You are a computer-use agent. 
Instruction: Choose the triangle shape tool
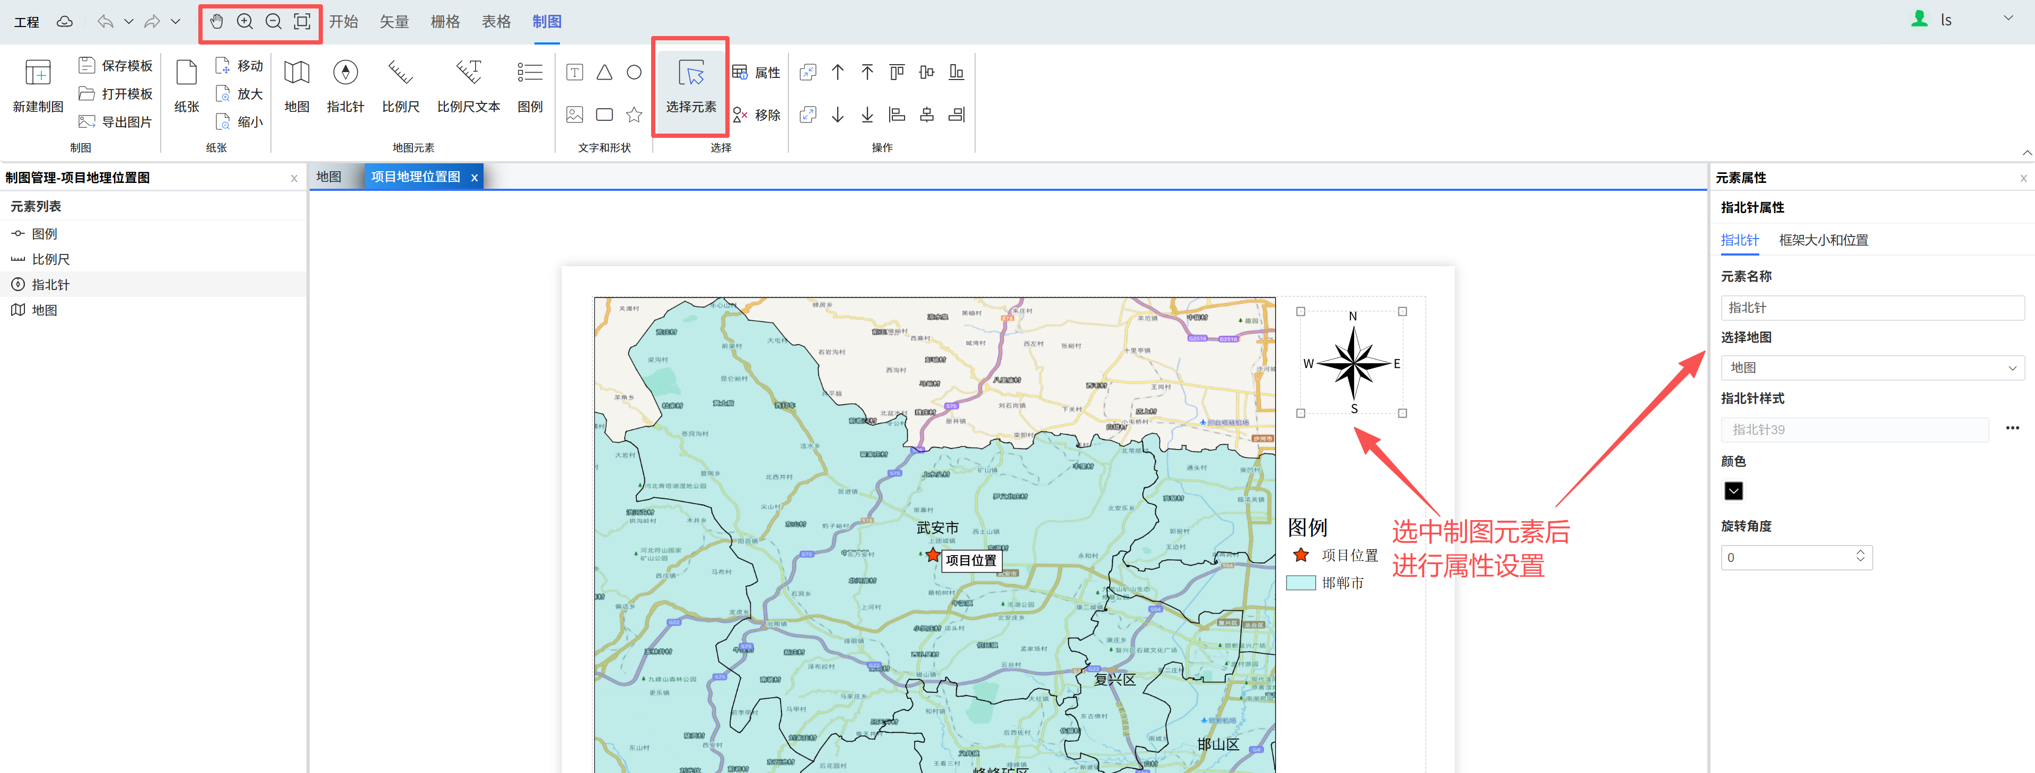(604, 73)
